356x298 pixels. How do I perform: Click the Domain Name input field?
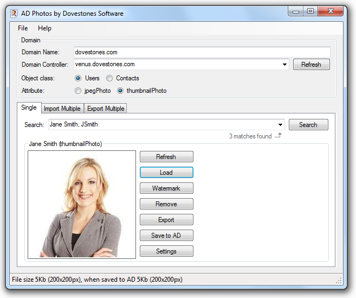click(202, 52)
